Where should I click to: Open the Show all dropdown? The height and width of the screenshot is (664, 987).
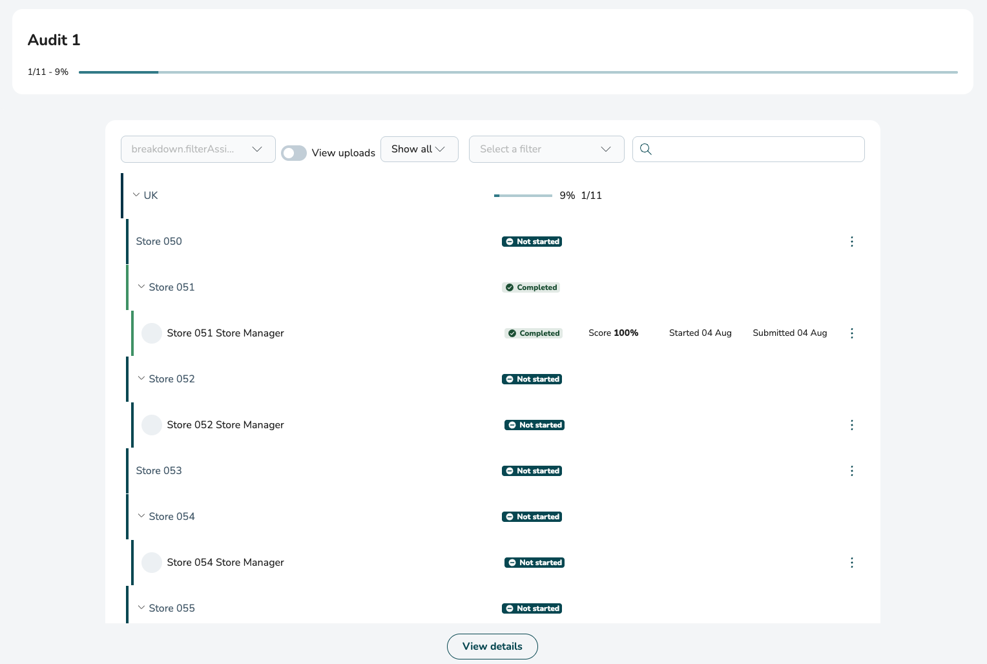[x=419, y=149]
